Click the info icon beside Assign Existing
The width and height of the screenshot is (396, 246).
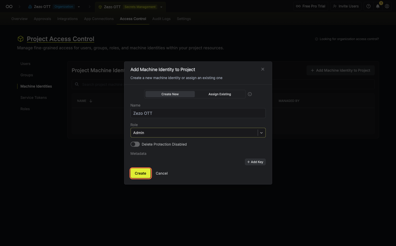(250, 94)
